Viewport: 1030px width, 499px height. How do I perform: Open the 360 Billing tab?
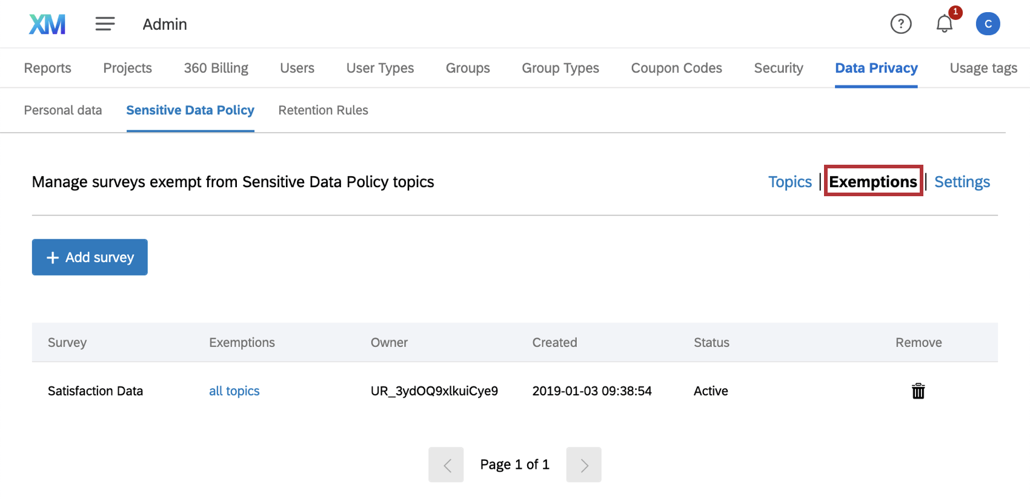point(216,68)
